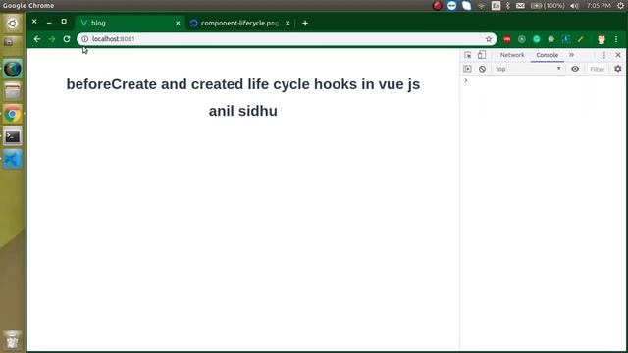Switch to the Network tab
This screenshot has width=628, height=353.
pos(512,55)
